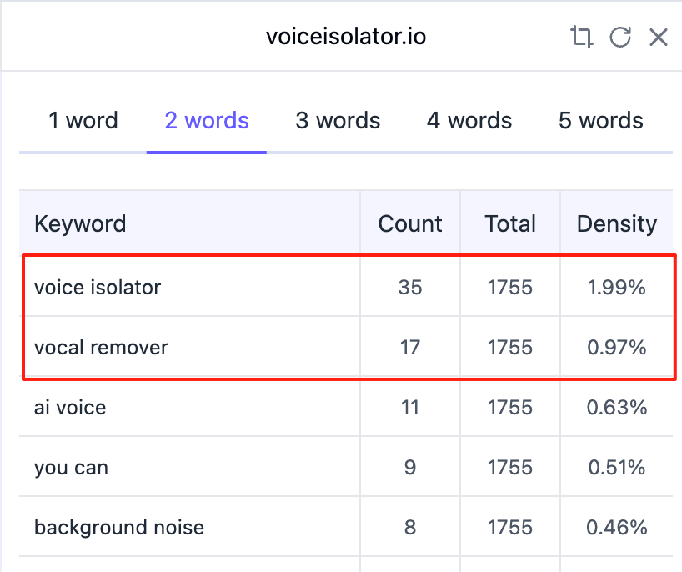The width and height of the screenshot is (682, 572).
Task: Switch to the 1 word tab
Action: [x=83, y=121]
